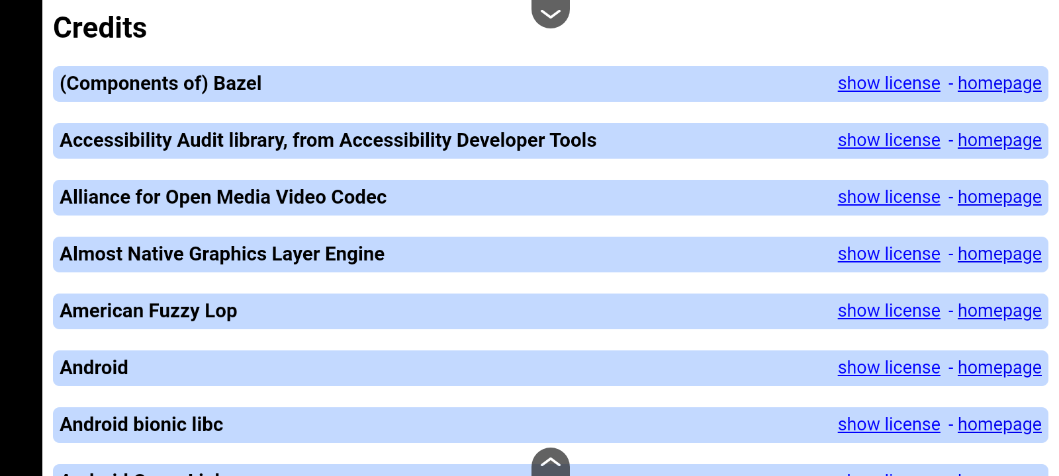Open homepage for (Components of) Bazel
The height and width of the screenshot is (476, 1059).
pos(999,83)
